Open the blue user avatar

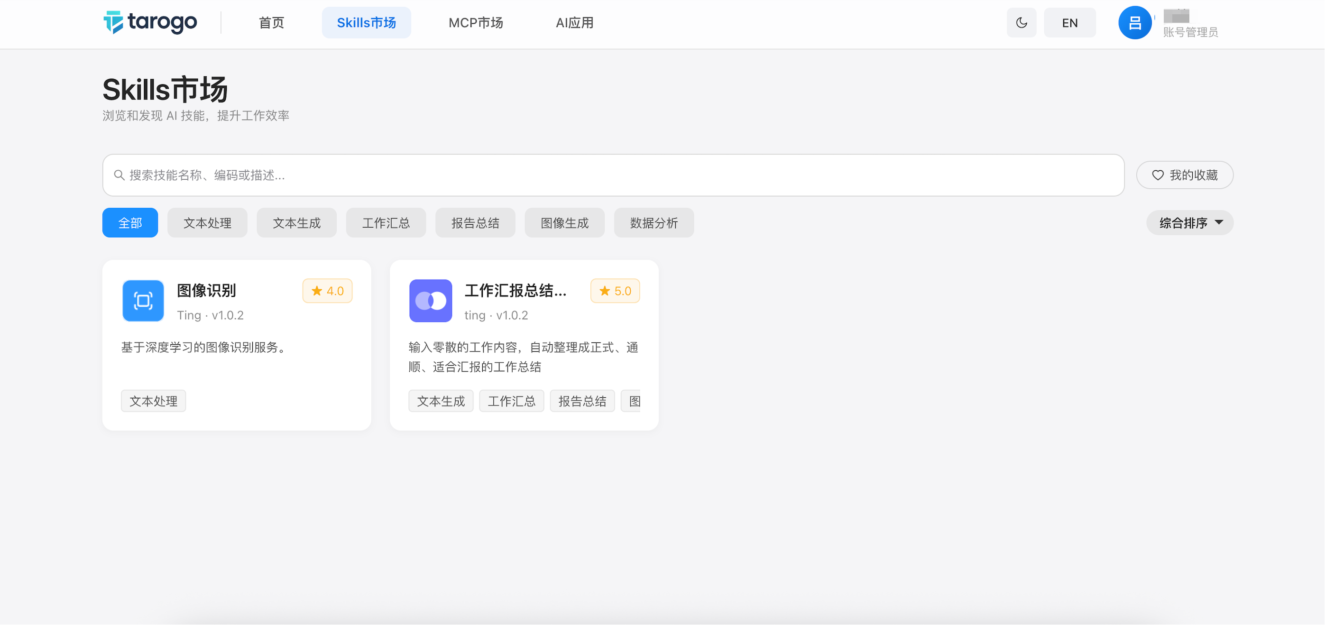pyautogui.click(x=1134, y=23)
